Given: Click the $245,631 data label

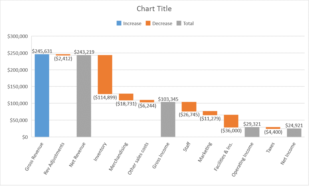Looking at the screenshot, I should coord(42,51).
